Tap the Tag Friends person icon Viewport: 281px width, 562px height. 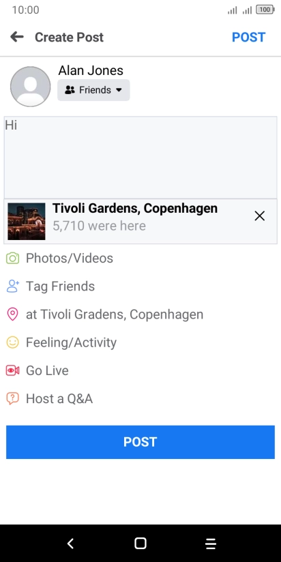tap(12, 286)
